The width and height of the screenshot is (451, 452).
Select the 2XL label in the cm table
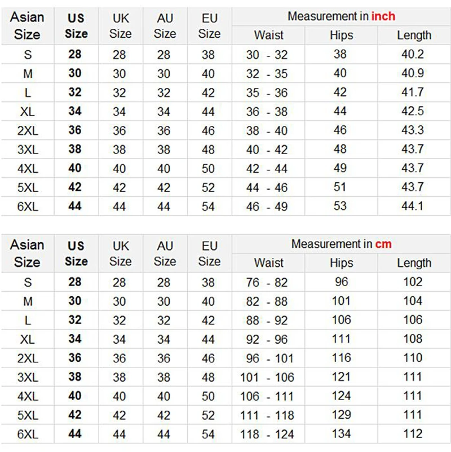pyautogui.click(x=28, y=358)
